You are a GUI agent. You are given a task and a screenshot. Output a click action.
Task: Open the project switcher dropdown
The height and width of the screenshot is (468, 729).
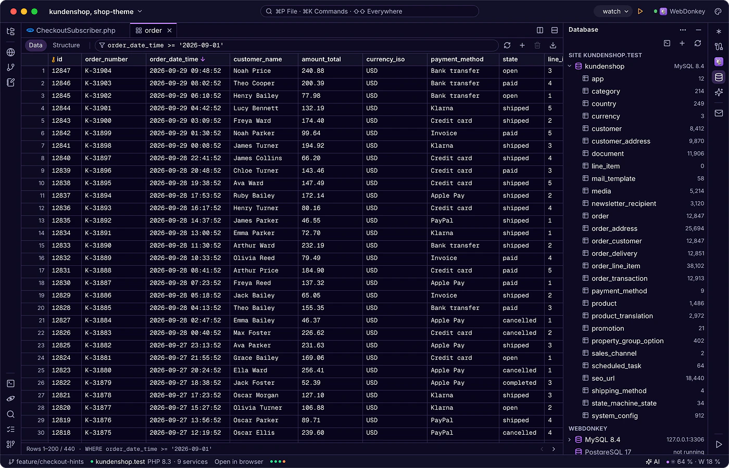96,11
